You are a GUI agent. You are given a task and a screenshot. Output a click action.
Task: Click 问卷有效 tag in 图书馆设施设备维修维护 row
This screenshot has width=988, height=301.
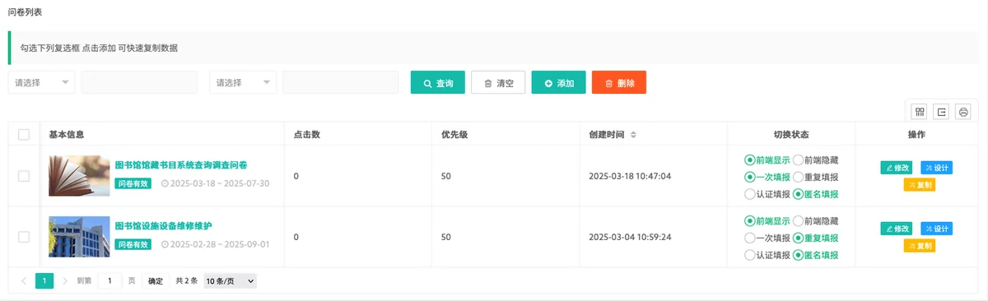point(133,244)
